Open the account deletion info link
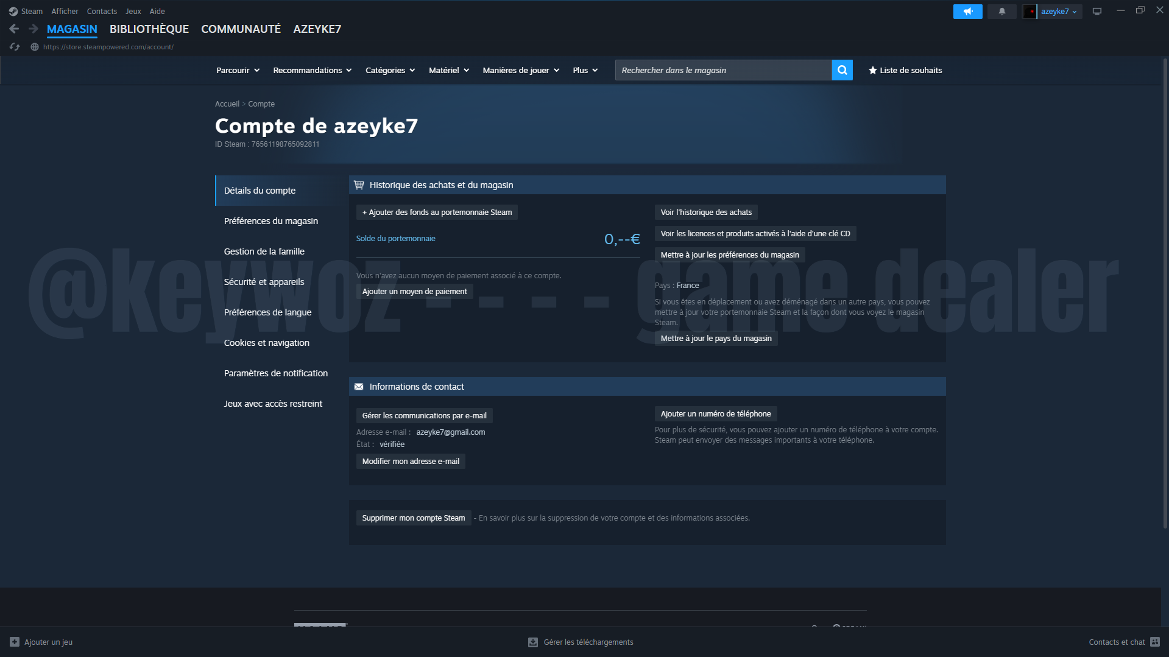Viewport: 1169px width, 657px height. [614, 518]
